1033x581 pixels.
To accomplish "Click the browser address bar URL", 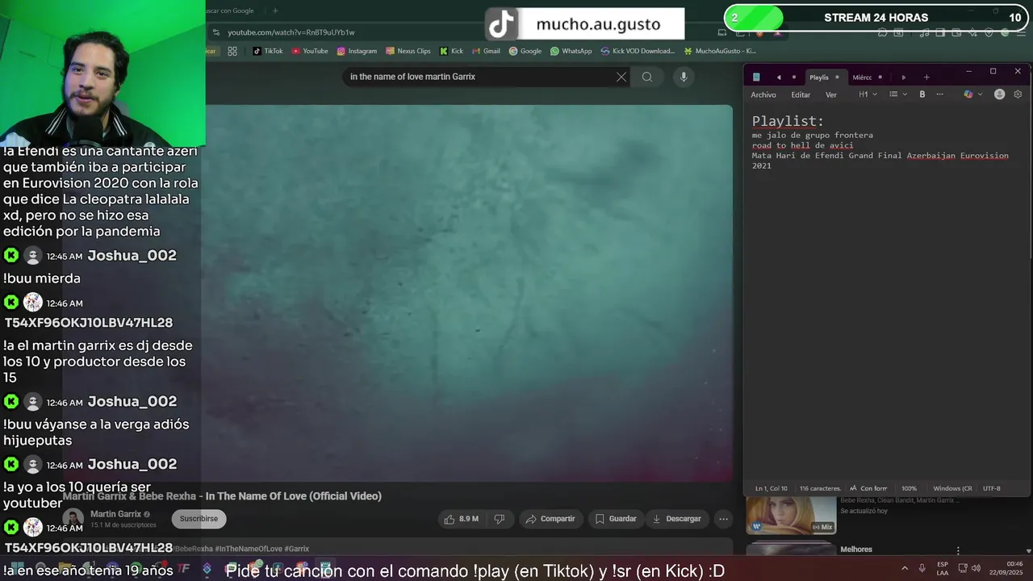I will pos(291,32).
